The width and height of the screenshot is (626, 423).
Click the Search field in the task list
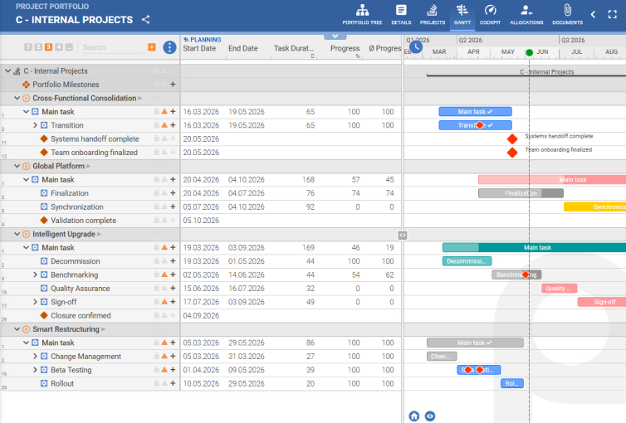tap(113, 47)
